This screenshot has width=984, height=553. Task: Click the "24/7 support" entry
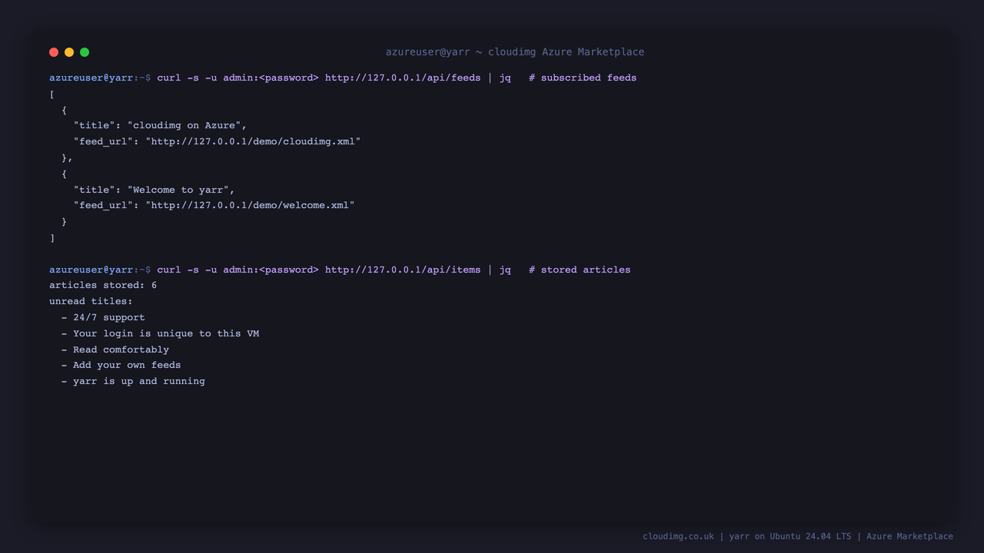(x=103, y=317)
